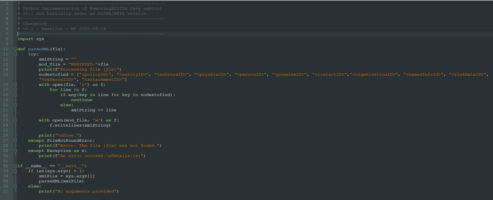
Task: Collapse the else block on line 20
Action: point(15,105)
